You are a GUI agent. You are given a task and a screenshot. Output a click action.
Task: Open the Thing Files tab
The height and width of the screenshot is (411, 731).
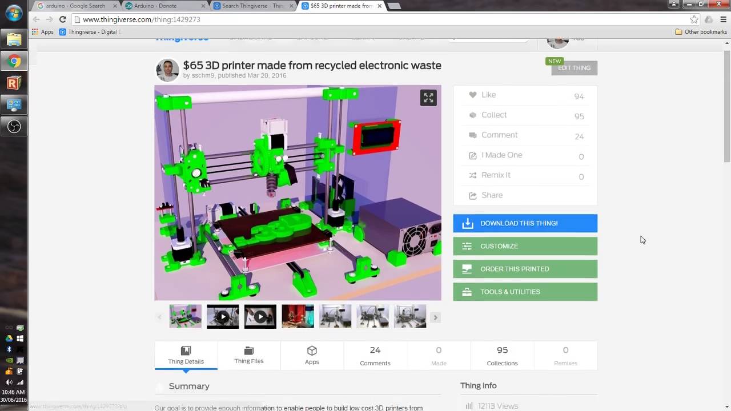[249, 355]
